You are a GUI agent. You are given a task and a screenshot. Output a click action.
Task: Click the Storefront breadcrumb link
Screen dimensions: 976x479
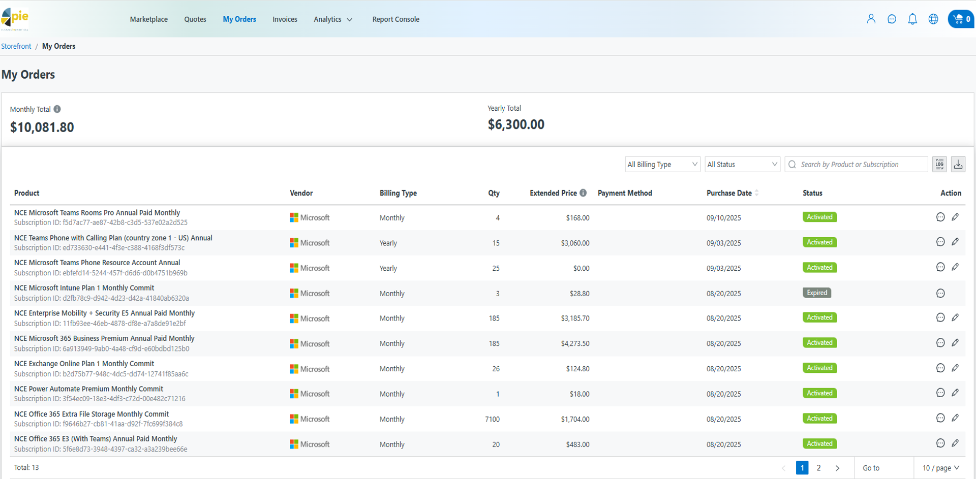click(x=16, y=46)
